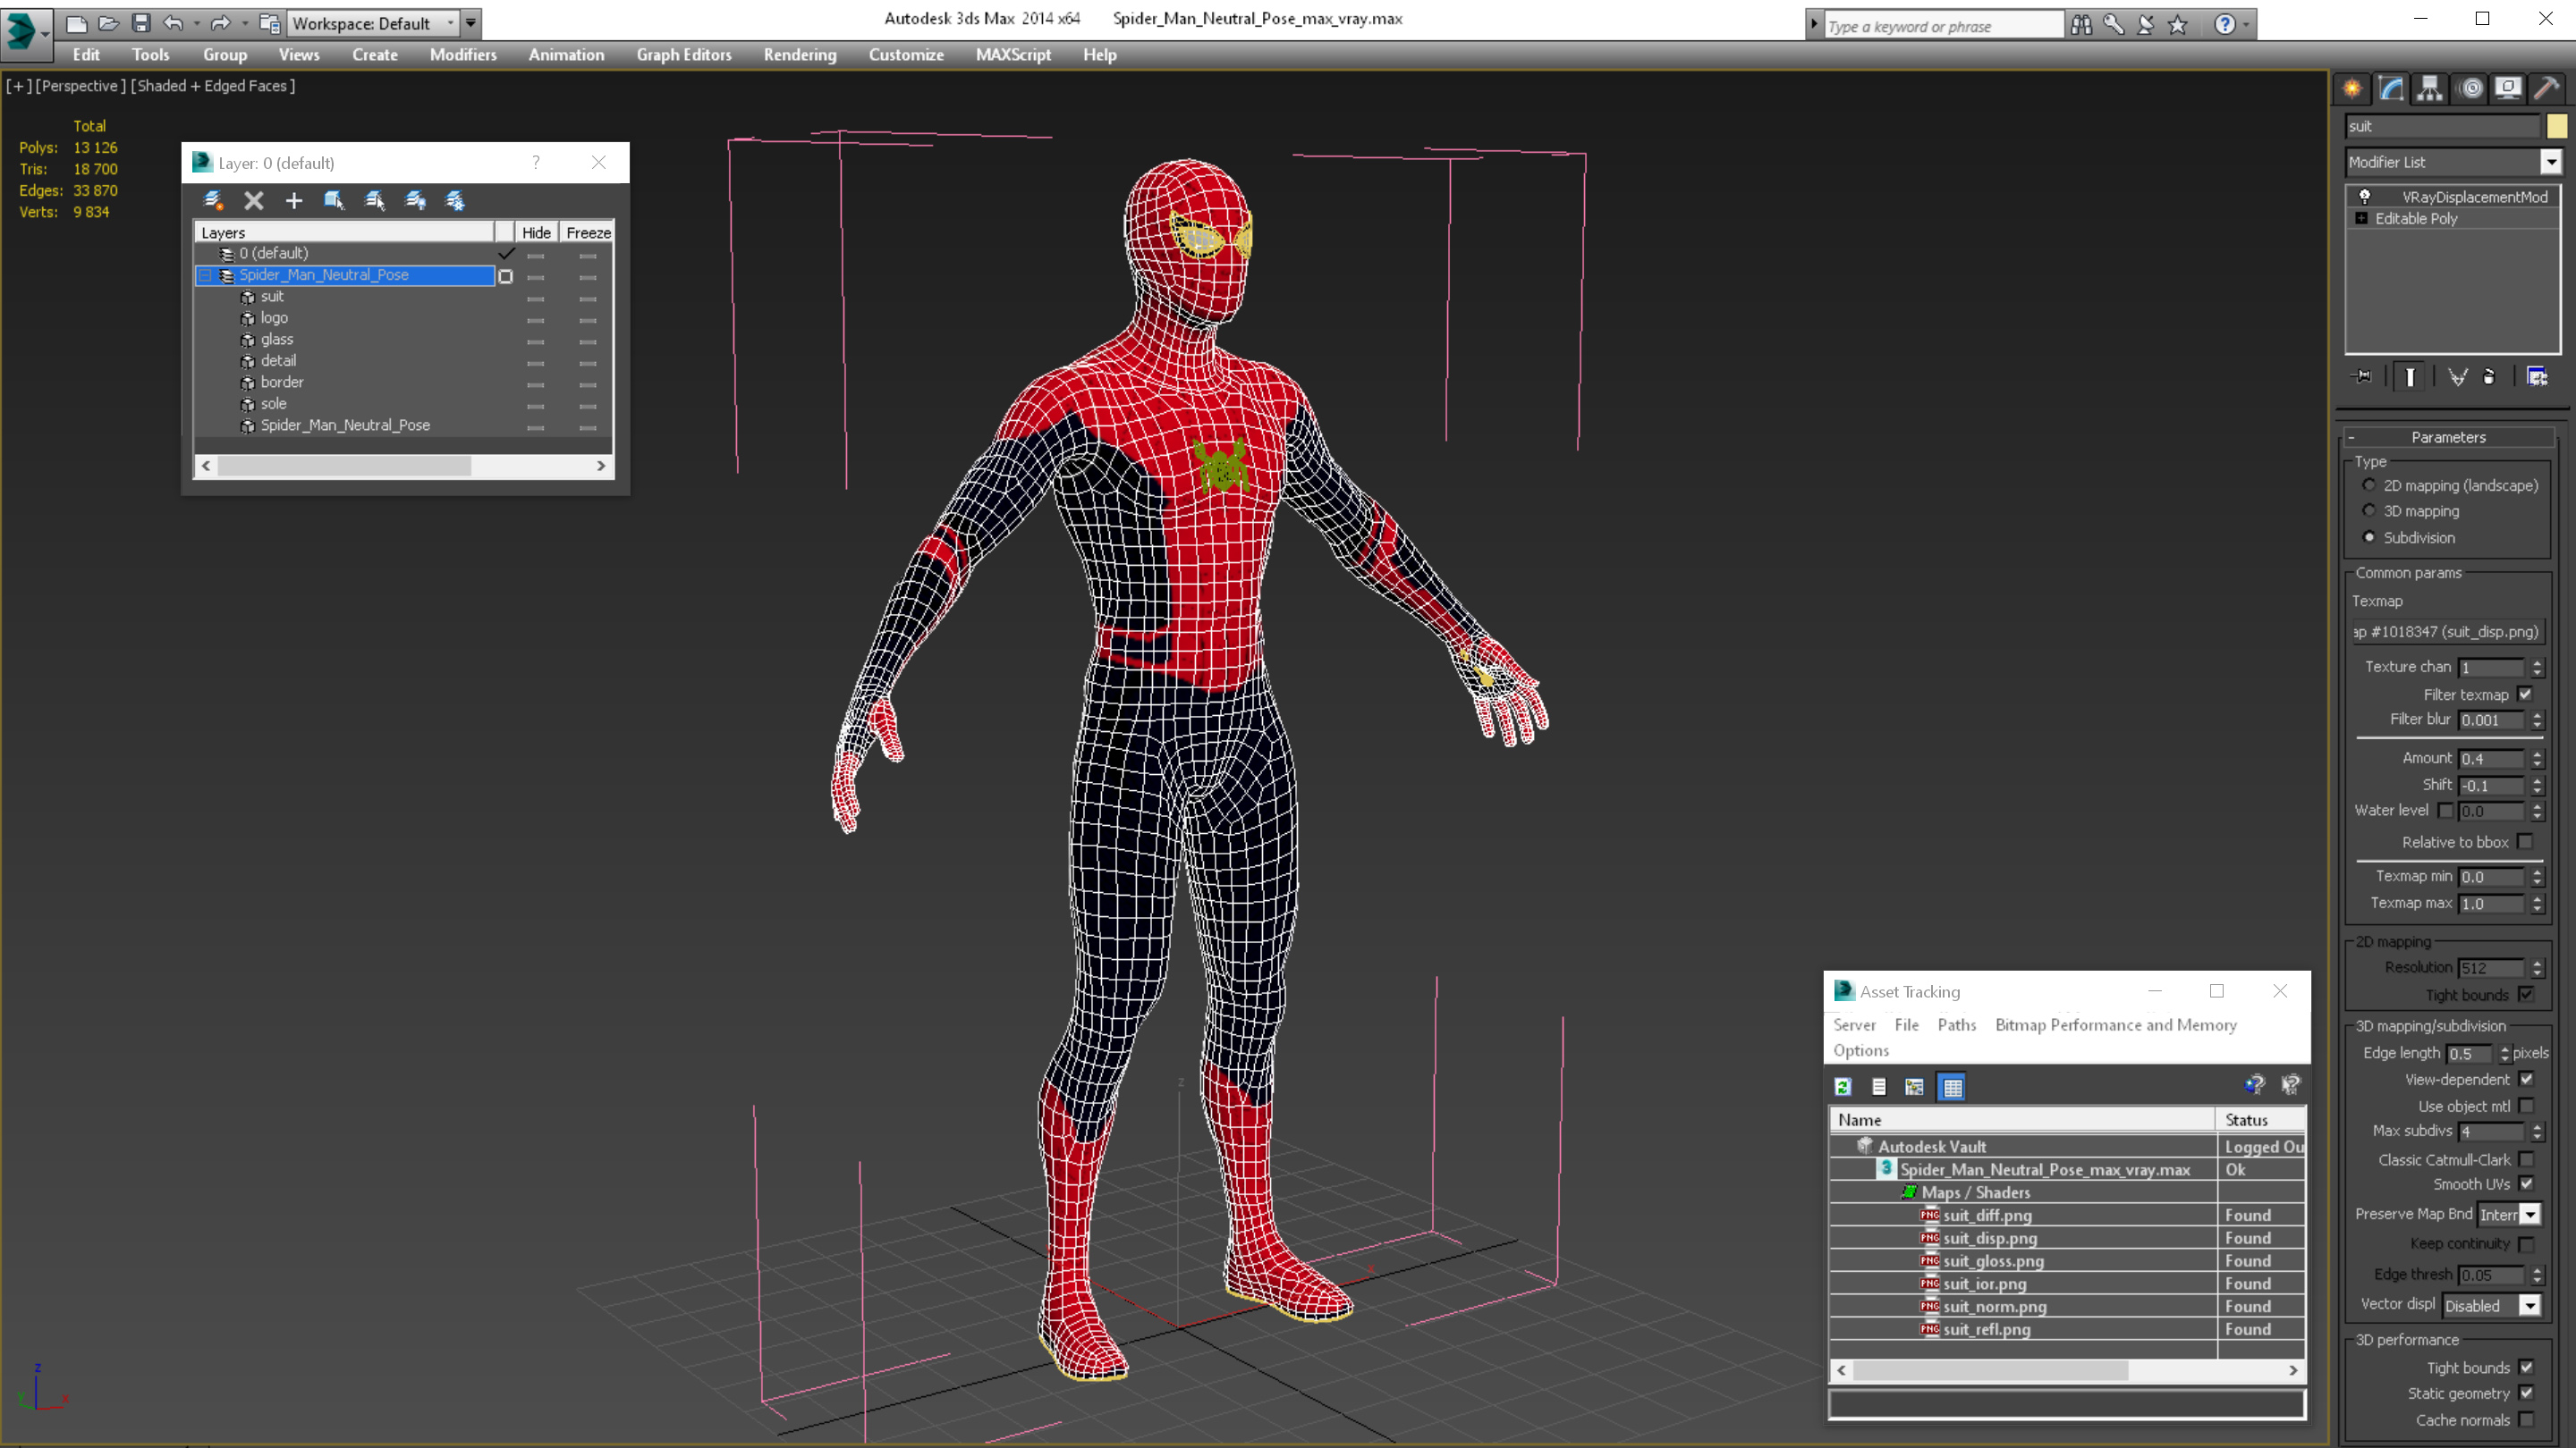Click Layer dialog horizontal scrollbar

click(x=404, y=466)
